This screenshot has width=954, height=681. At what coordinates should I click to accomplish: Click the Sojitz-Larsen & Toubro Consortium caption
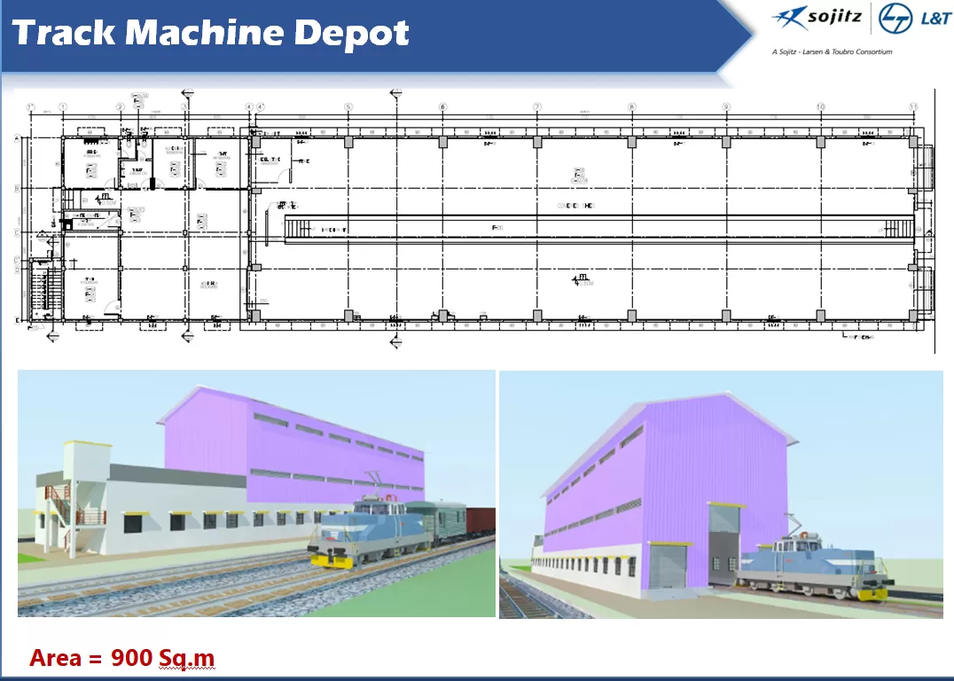(832, 51)
